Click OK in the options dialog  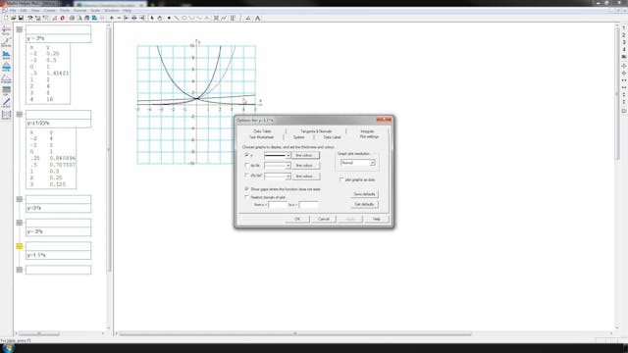[297, 219]
